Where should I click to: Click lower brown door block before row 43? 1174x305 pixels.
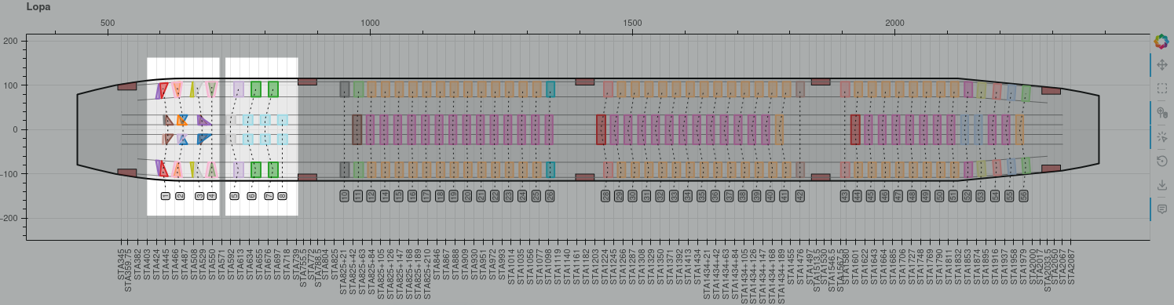click(x=821, y=177)
